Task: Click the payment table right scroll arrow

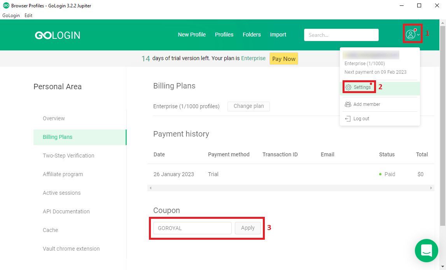Action: [x=431, y=188]
